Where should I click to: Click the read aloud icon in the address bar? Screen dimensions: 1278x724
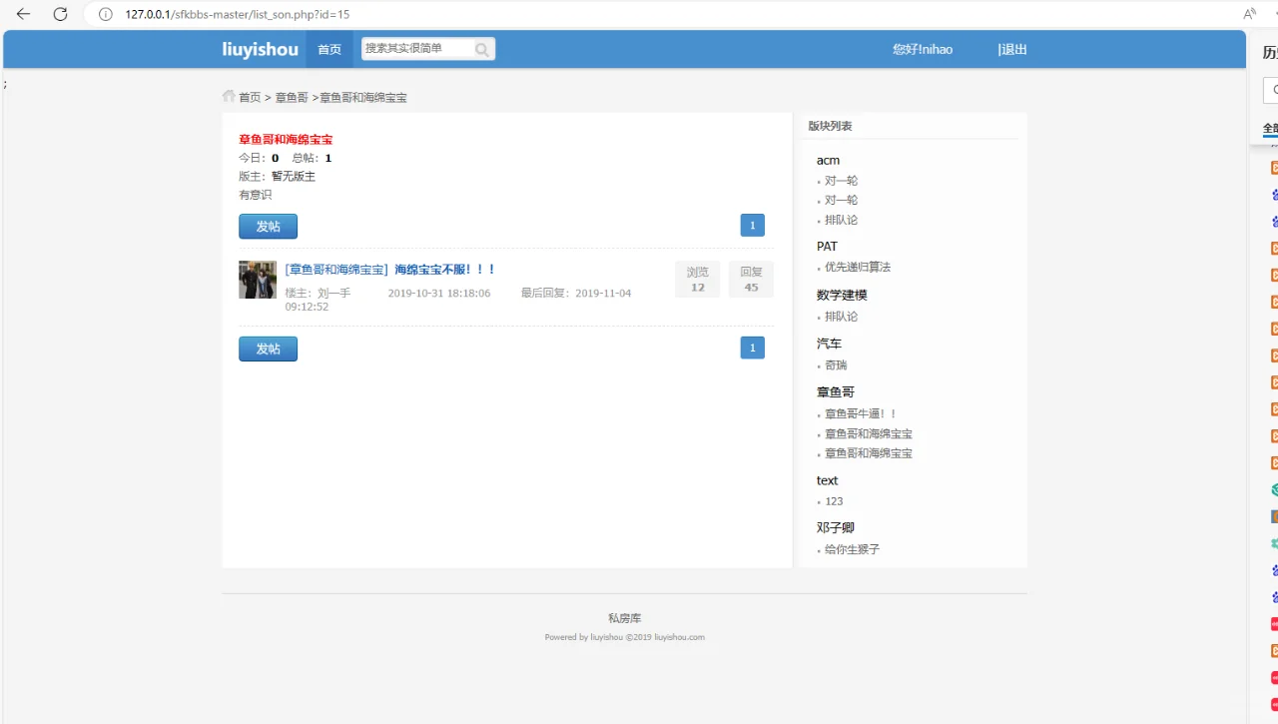[x=1249, y=14]
